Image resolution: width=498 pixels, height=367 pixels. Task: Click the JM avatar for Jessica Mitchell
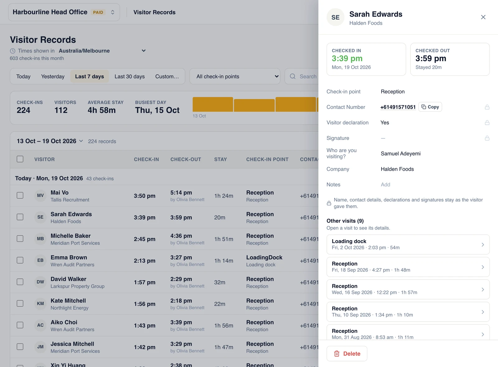(x=40, y=347)
